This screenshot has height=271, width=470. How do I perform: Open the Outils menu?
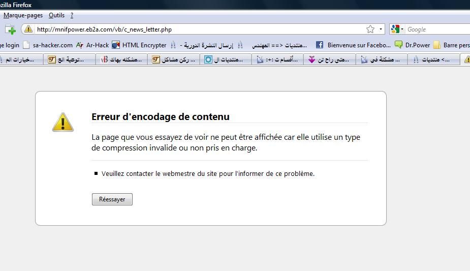point(56,16)
